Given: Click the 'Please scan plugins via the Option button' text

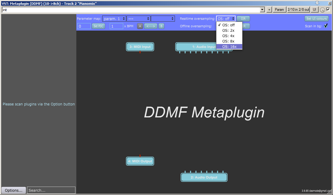Looking at the screenshot, I should pos(39,104).
